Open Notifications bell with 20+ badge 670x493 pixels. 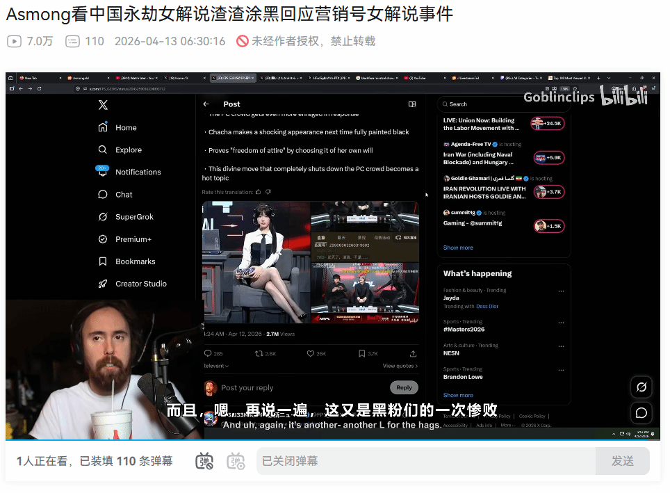pos(103,172)
